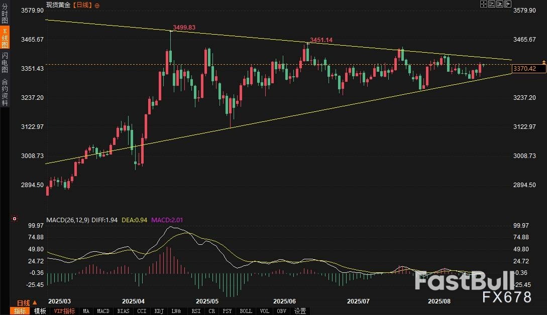
Task: Click the crosshair cursor icon at top right
Action: (484, 4)
